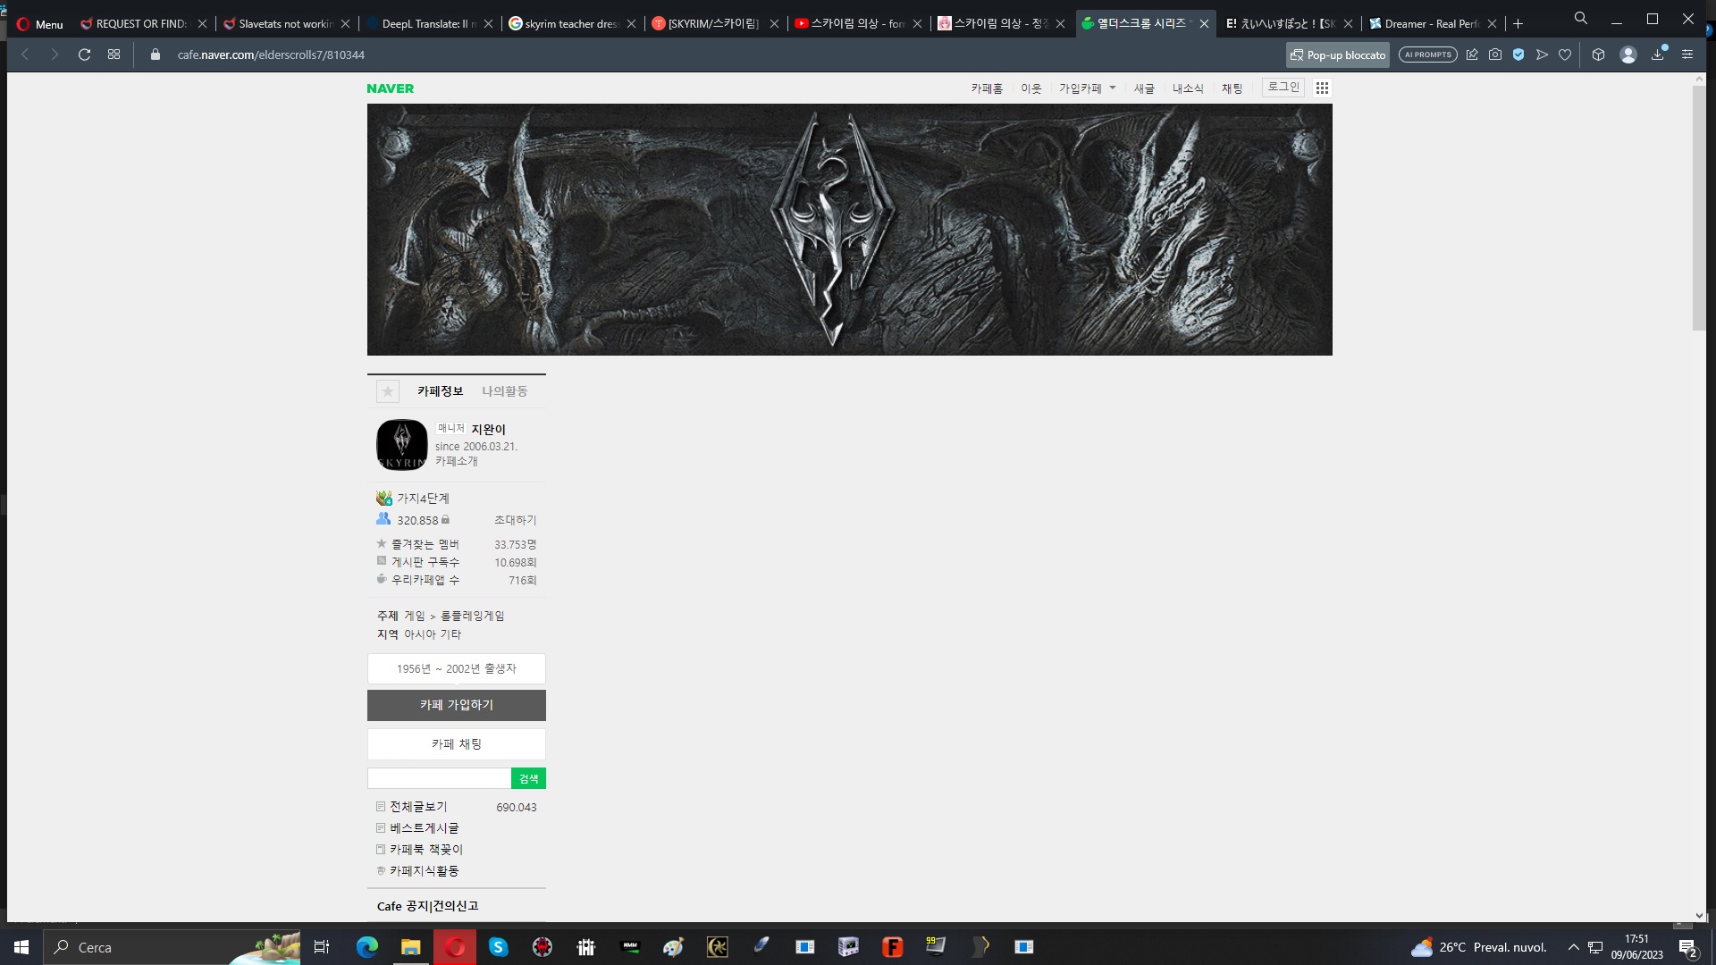Open the 전체글보기 board
The image size is (1716, 965).
(417, 807)
